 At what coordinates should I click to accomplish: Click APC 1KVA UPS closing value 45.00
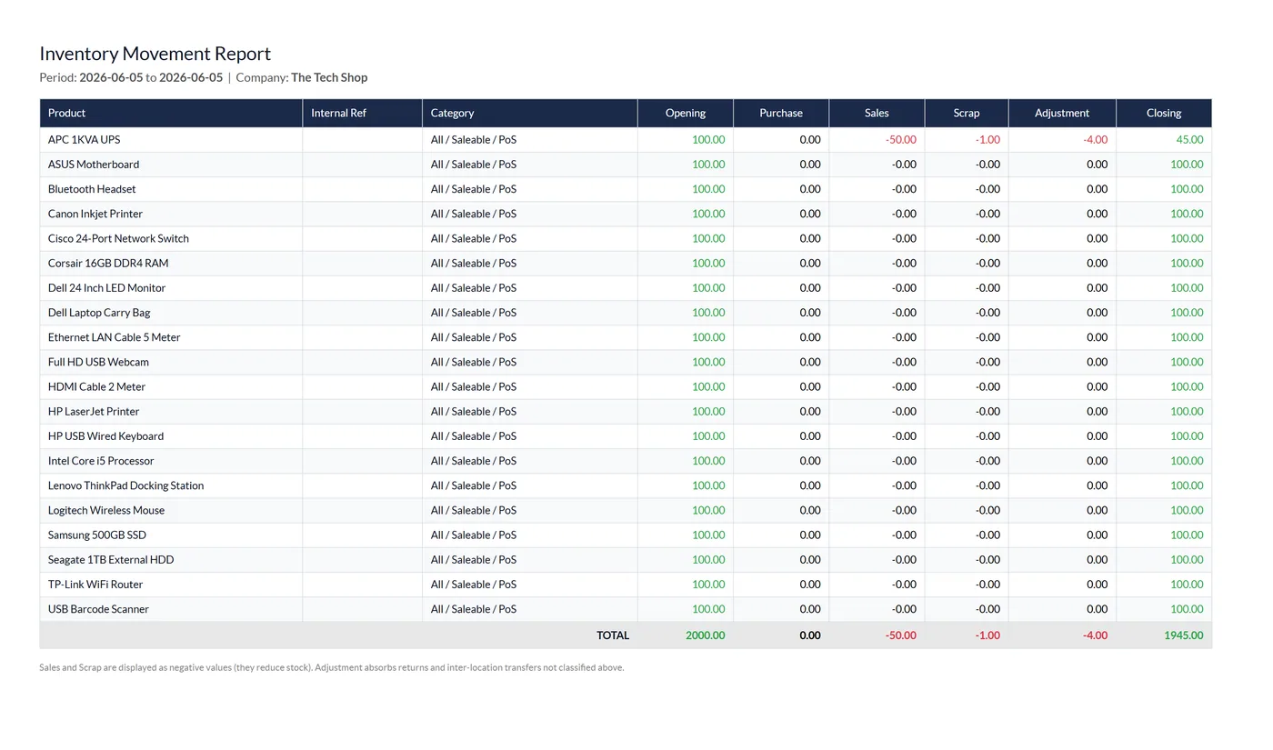click(x=1189, y=140)
